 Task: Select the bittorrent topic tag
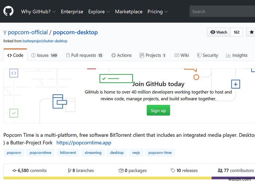68,152
